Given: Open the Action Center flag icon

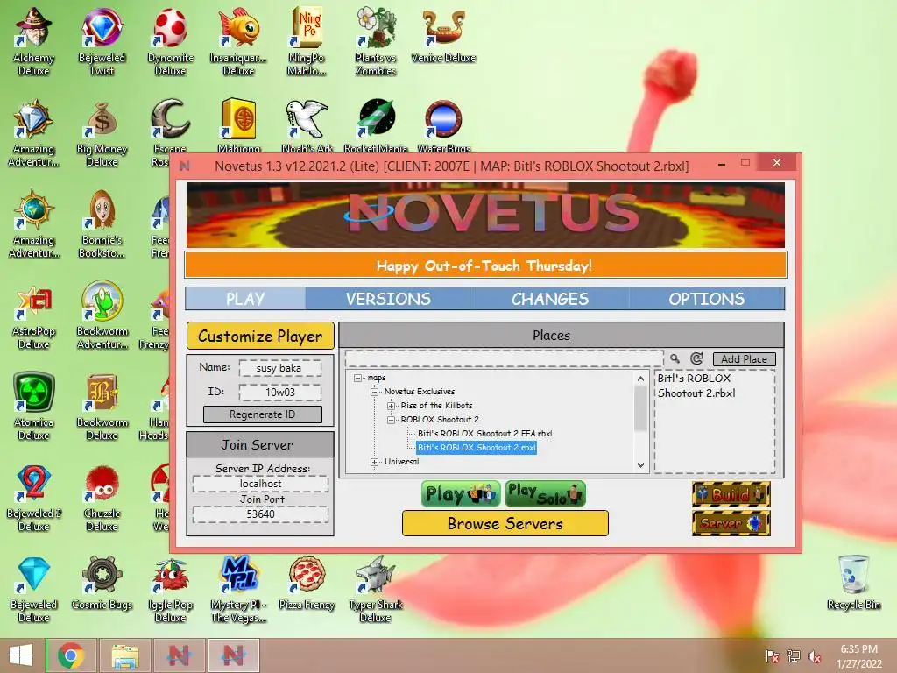Looking at the screenshot, I should click(x=773, y=656).
